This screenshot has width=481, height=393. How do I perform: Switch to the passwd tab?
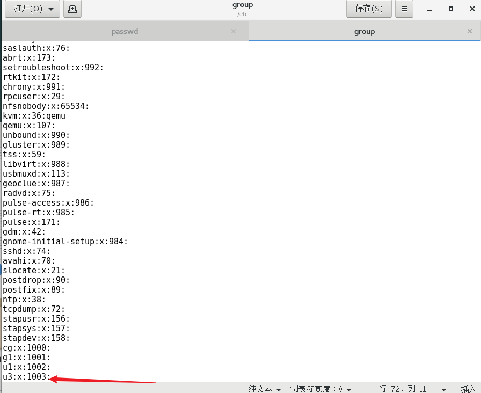[125, 31]
